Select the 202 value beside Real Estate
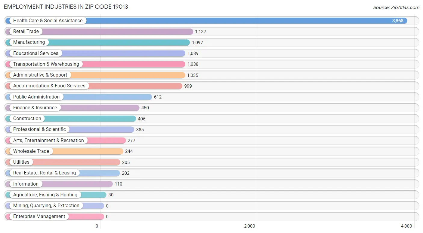The width and height of the screenshot is (423, 233). pyautogui.click(x=126, y=173)
